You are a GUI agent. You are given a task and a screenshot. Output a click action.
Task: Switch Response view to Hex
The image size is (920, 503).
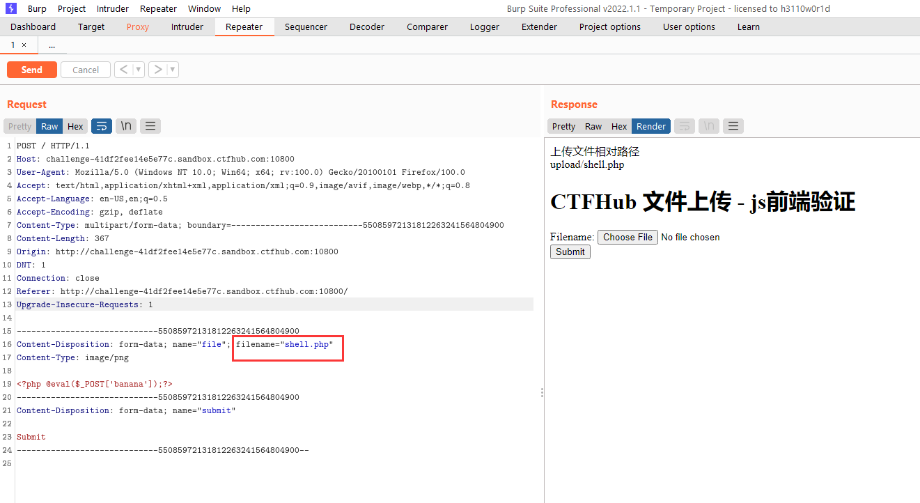click(x=619, y=126)
